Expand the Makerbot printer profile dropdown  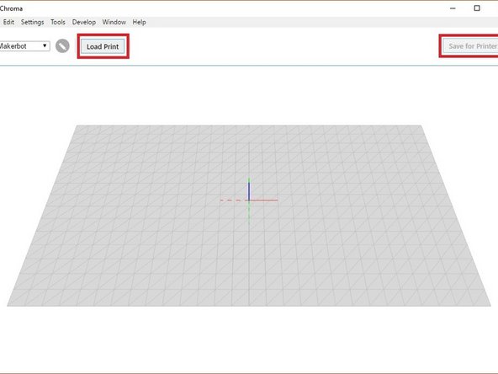tap(24, 46)
